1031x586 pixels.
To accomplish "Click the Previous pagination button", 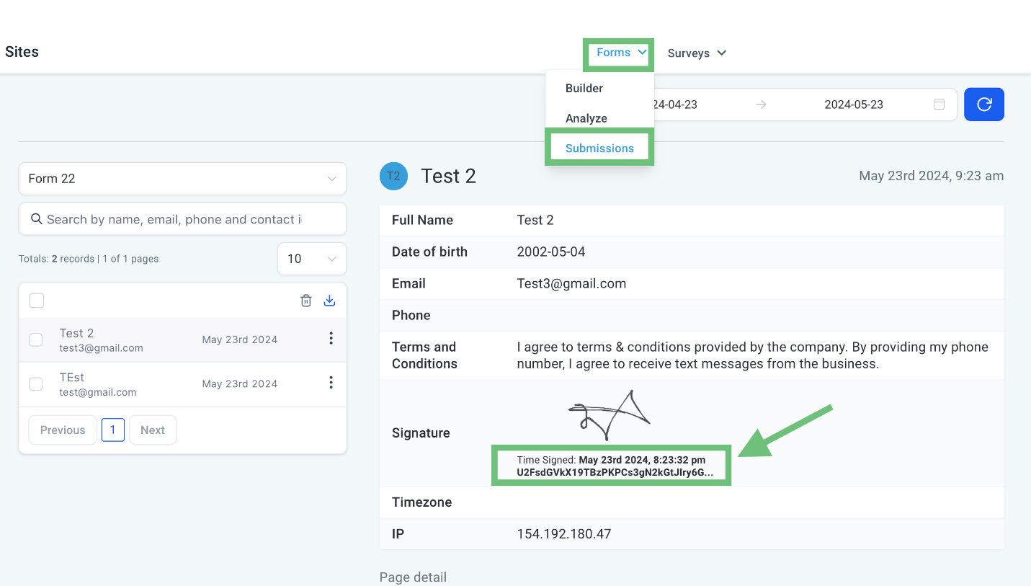I will (63, 430).
